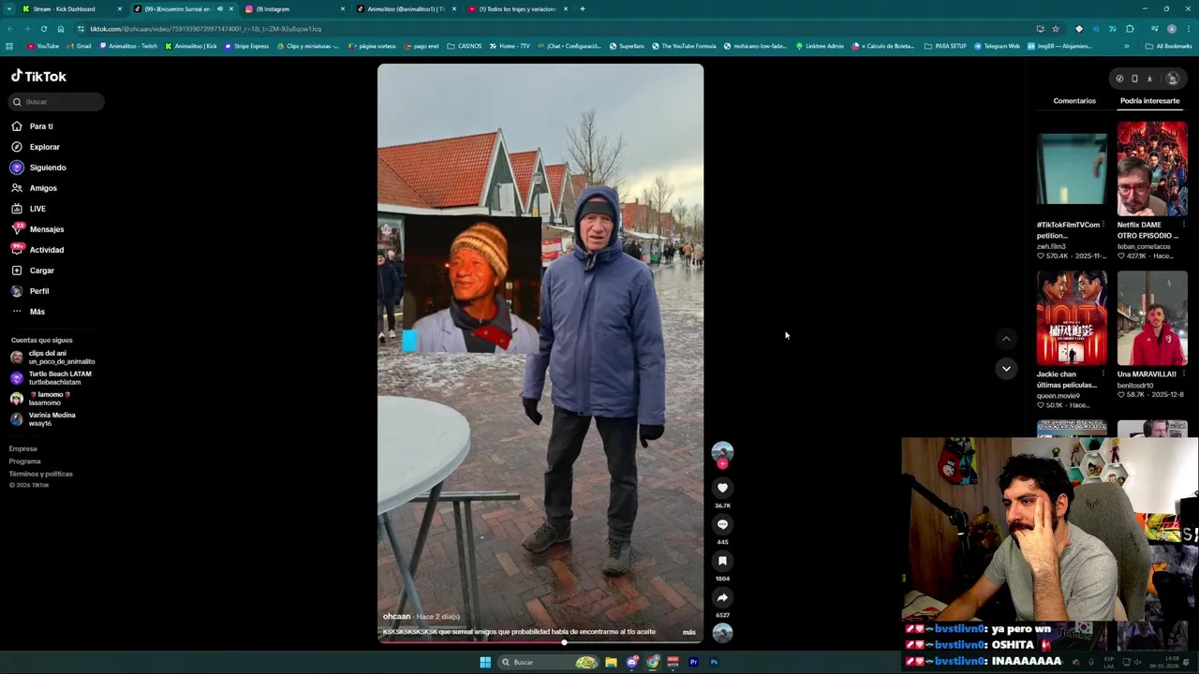The height and width of the screenshot is (674, 1199).
Task: Share the video with arrow icon
Action: (722, 597)
